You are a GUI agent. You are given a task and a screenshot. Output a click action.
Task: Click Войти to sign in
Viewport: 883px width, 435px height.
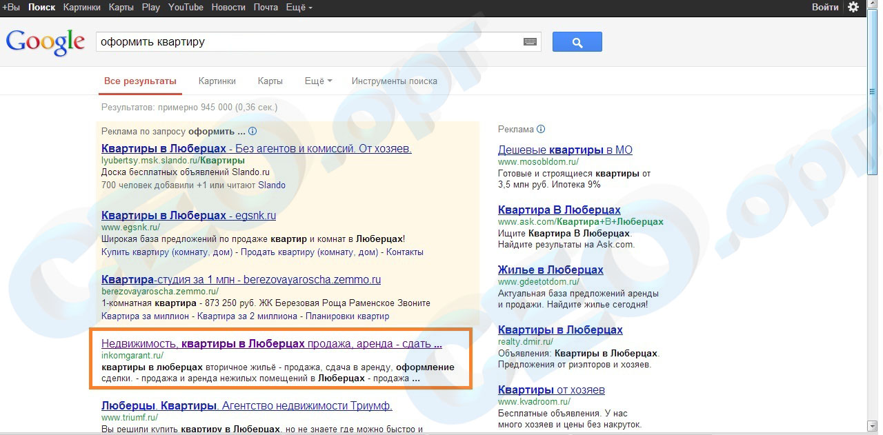(825, 7)
